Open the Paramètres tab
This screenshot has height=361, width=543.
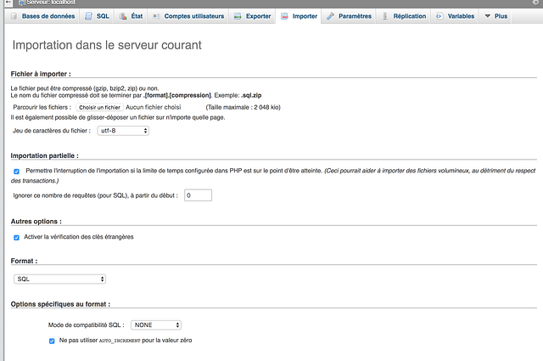pos(349,16)
